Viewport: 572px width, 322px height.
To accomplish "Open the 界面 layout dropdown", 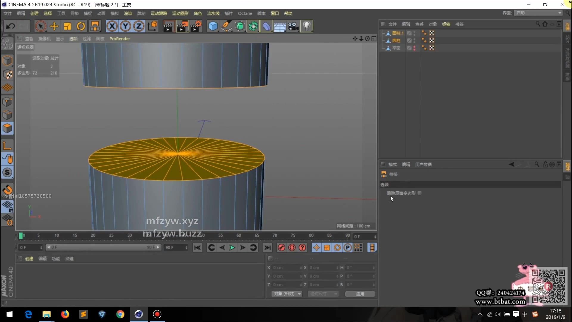I will pyautogui.click(x=538, y=13).
